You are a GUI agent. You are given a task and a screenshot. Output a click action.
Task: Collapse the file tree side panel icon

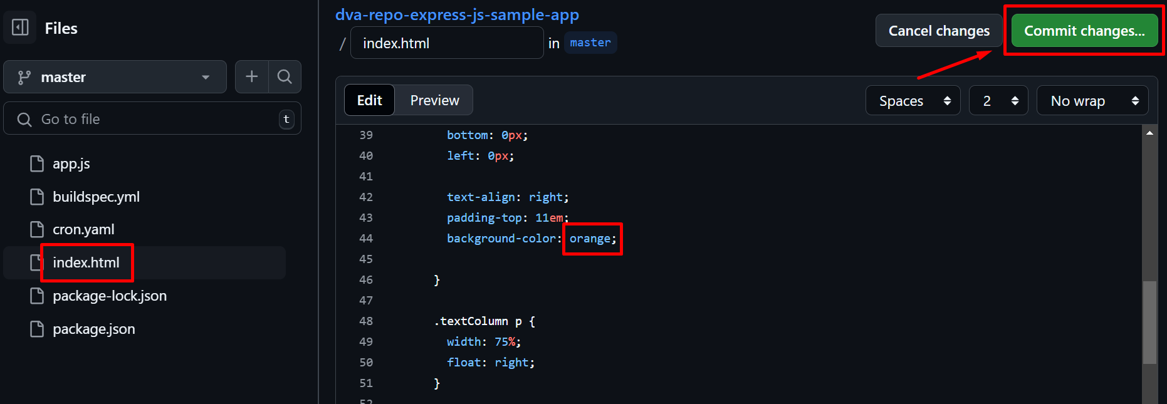click(20, 28)
